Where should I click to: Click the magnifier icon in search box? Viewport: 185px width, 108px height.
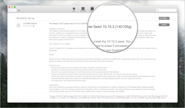[158, 10]
